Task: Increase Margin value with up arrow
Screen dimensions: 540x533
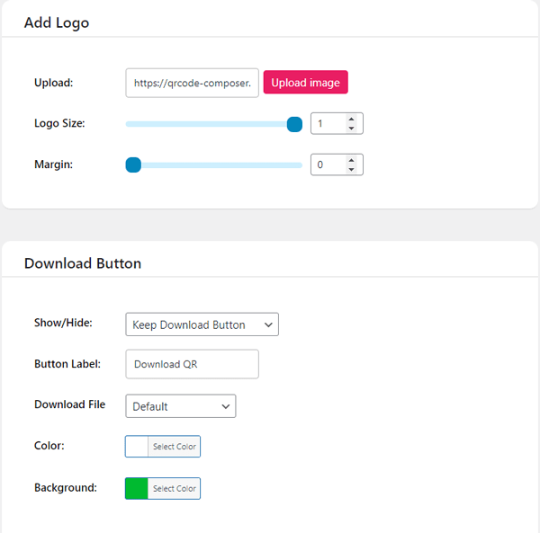Action: click(x=351, y=160)
